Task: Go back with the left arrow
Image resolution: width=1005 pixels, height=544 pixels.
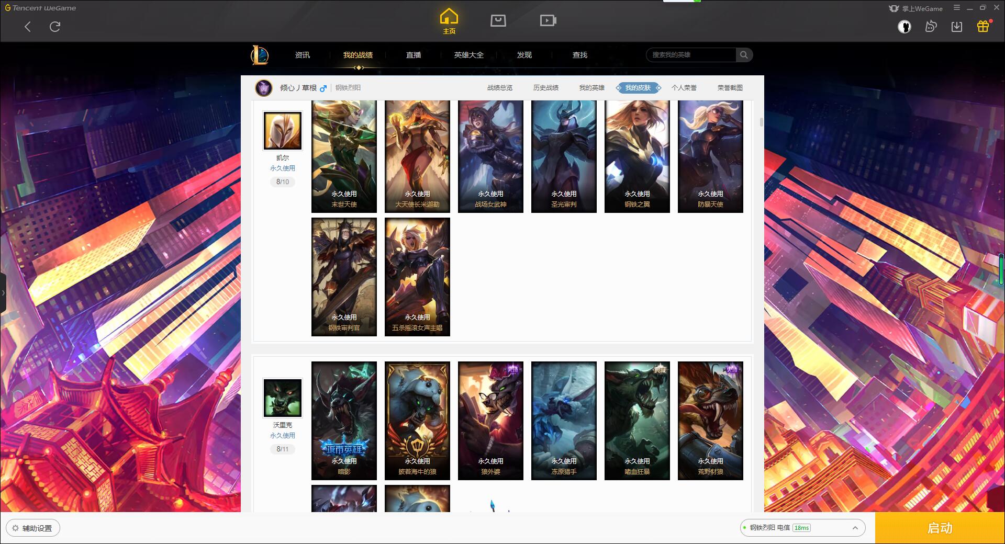Action: pyautogui.click(x=28, y=27)
